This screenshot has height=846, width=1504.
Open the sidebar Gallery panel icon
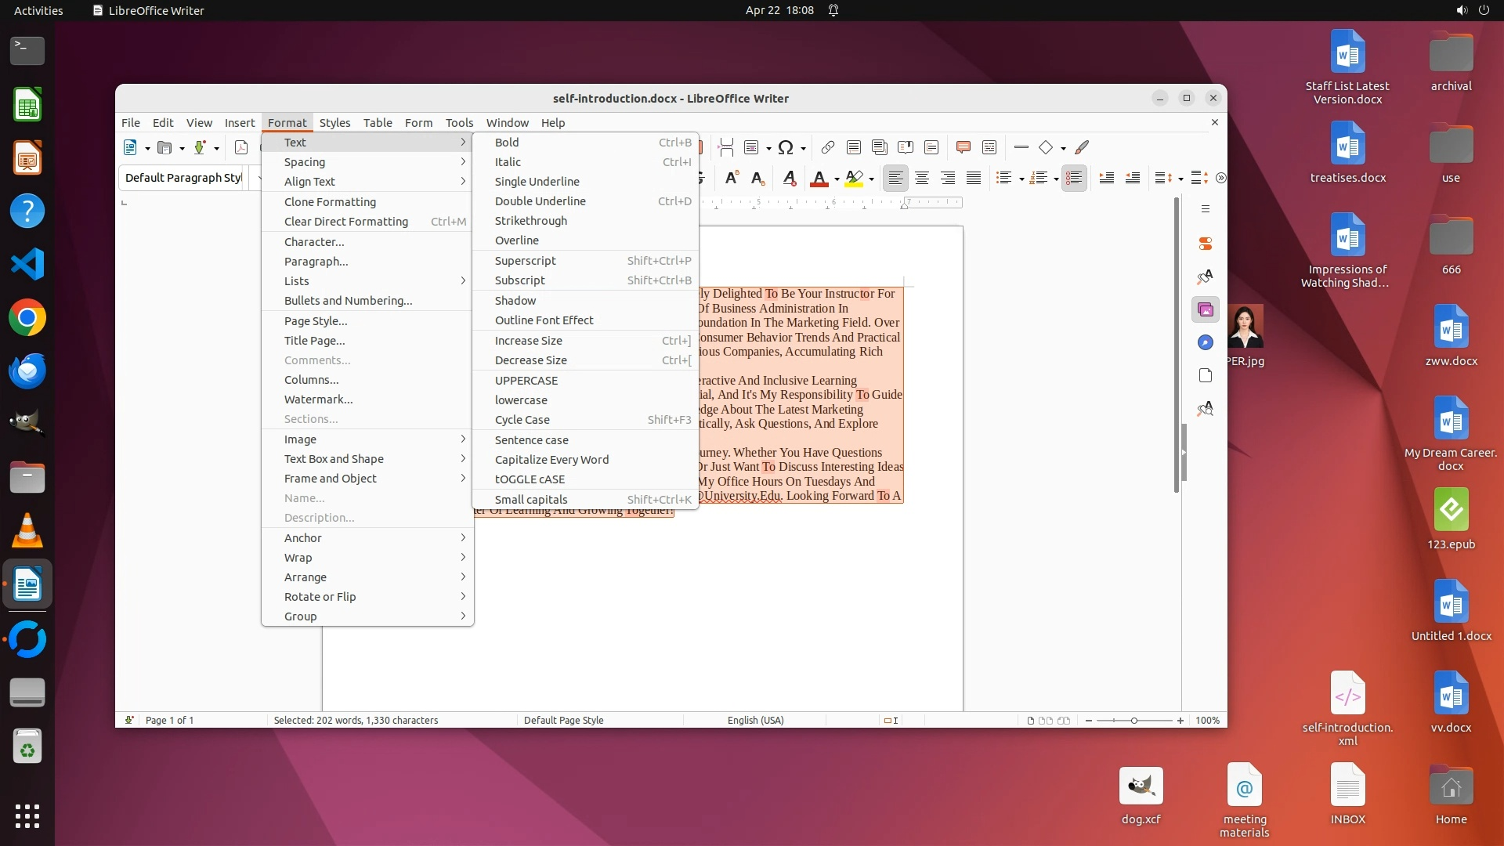(1206, 310)
